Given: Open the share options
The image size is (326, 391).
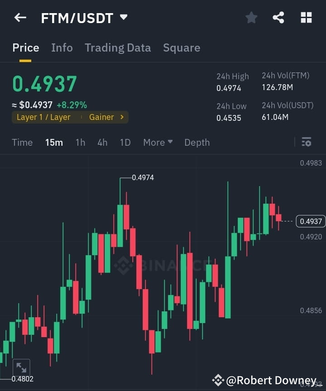Looking at the screenshot, I should click(278, 18).
